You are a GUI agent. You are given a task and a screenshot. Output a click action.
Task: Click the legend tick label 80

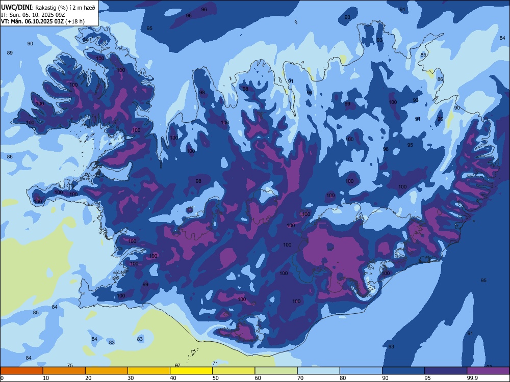tap(343, 378)
